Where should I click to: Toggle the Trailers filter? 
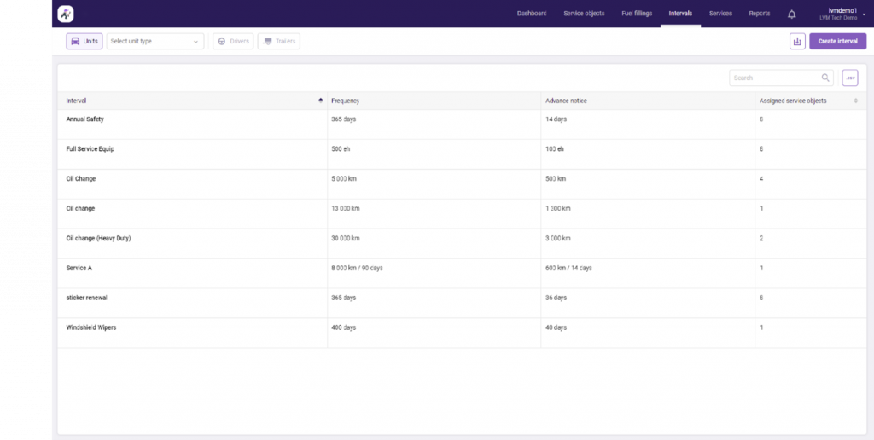pos(279,41)
